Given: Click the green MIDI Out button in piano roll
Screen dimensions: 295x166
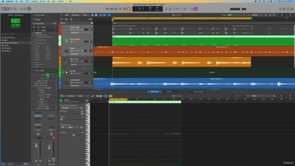Looking at the screenshot, I should click(x=101, y=96).
